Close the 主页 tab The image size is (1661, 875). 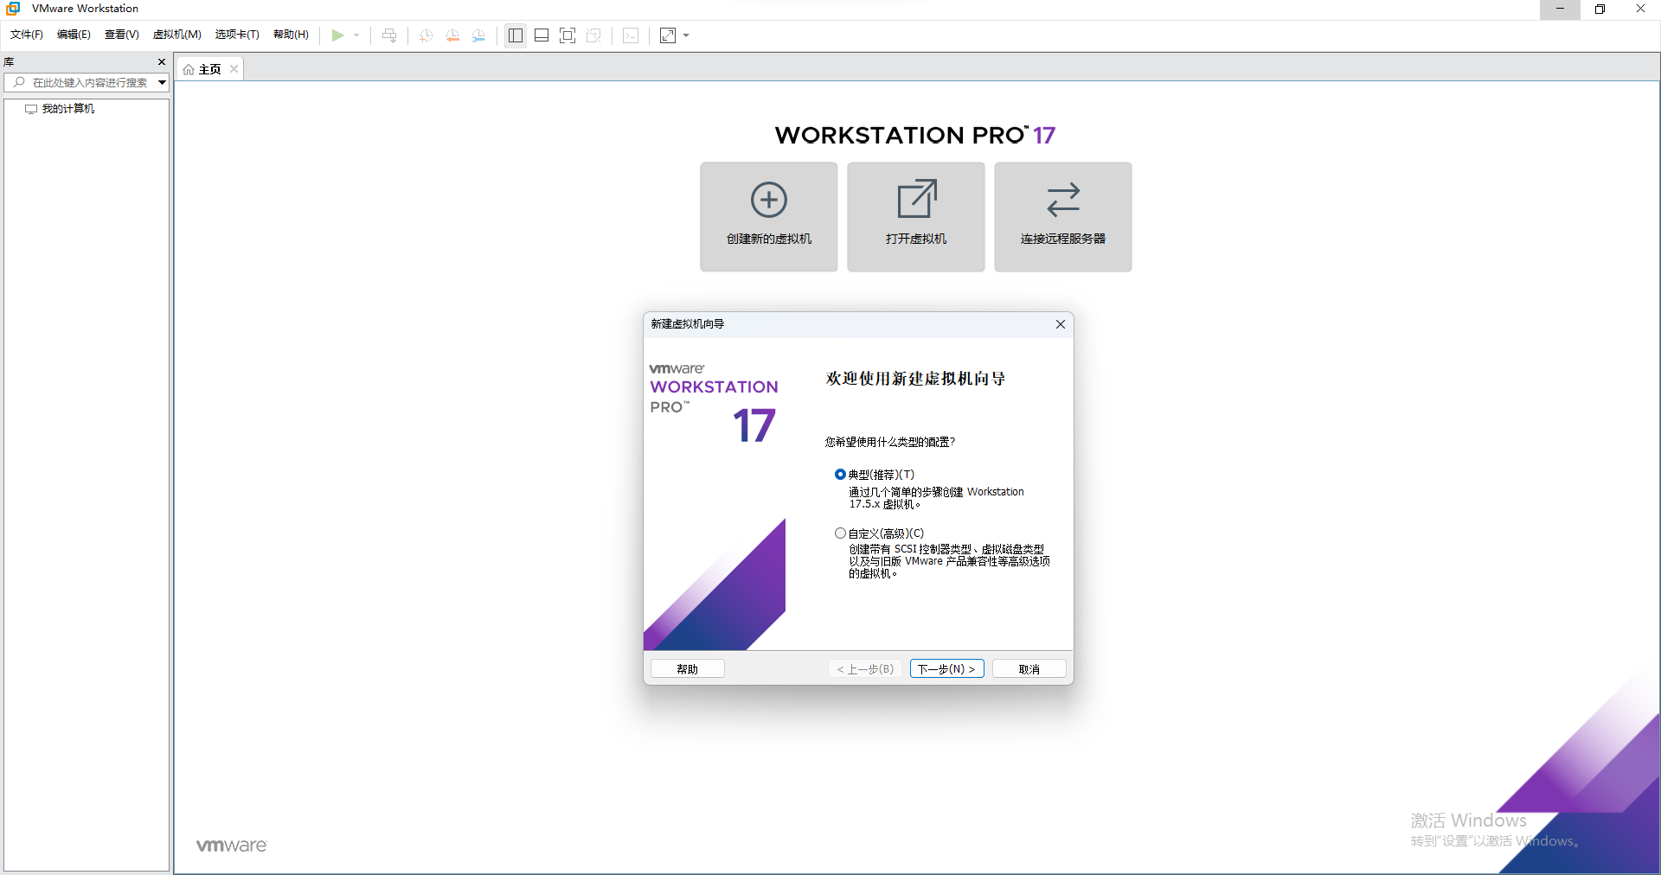(x=234, y=69)
